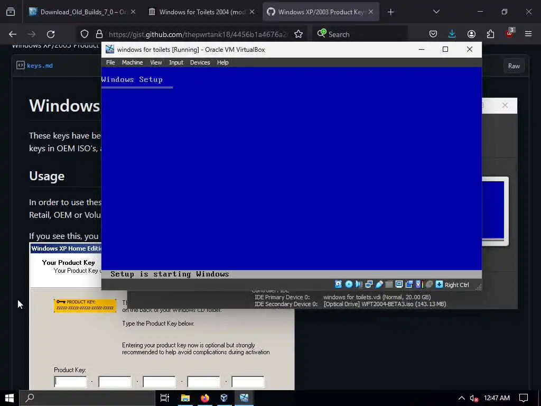Viewport: 541px width, 406px height.
Task: Click the audio status icon in VM
Action: point(359,284)
